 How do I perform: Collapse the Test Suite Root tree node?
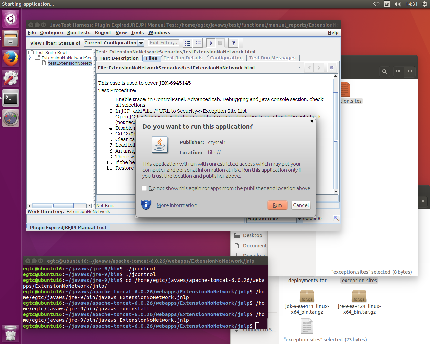pos(31,52)
